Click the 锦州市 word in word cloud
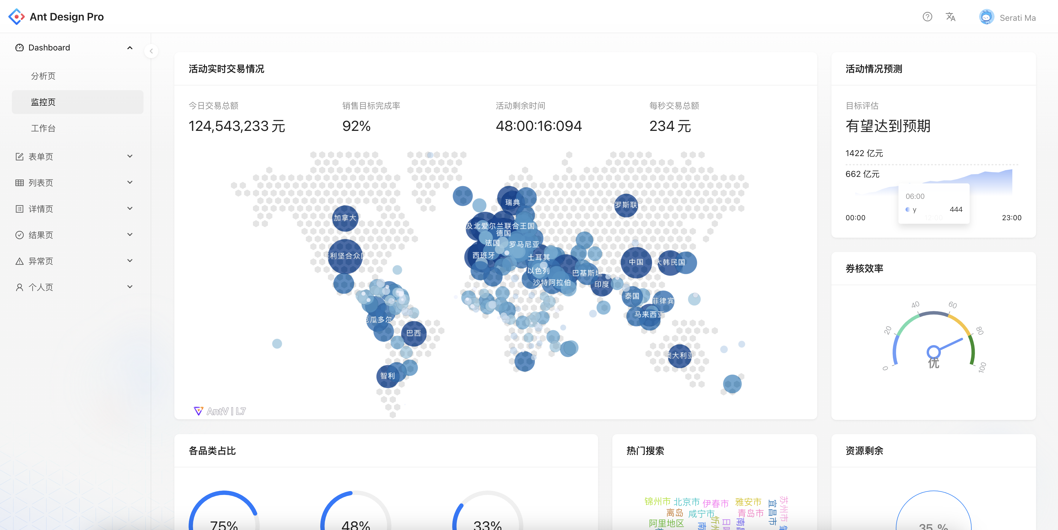Screen dimensions: 1058x530 tap(657, 501)
